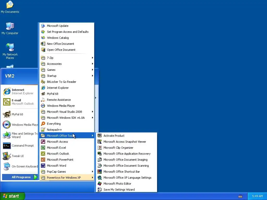Choose Microsoft Office Application Recovery
The height and width of the screenshot is (200, 267).
click(x=126, y=154)
